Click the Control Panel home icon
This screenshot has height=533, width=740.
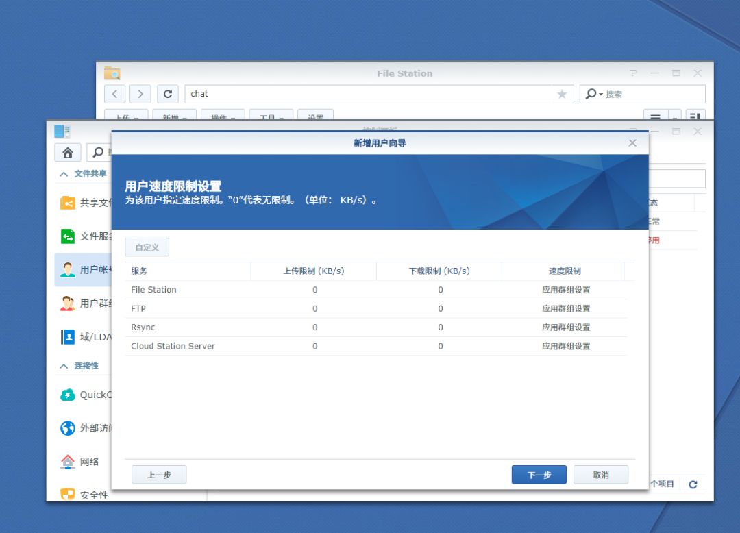68,152
